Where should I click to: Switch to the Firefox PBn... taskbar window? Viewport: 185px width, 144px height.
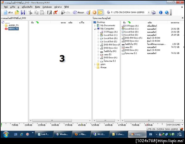tap(81, 134)
